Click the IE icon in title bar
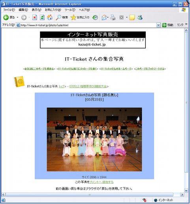Image resolution: width=190 pixels, height=204 pixels. 3,4
